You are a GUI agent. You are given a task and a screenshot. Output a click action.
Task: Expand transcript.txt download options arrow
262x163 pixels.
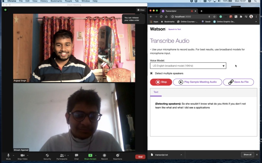pos(181,155)
